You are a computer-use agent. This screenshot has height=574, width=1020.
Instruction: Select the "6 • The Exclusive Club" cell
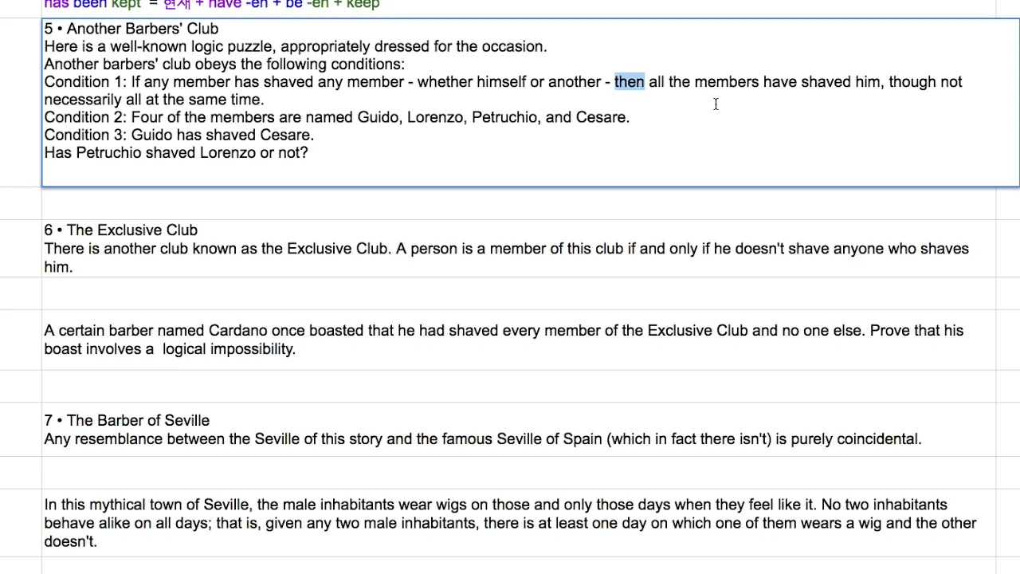(519, 248)
